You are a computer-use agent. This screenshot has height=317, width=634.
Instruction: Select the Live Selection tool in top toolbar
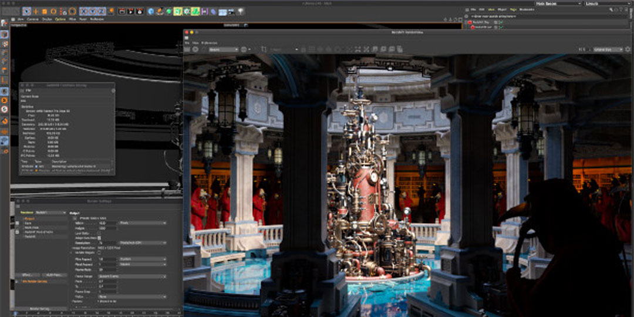coord(27,11)
